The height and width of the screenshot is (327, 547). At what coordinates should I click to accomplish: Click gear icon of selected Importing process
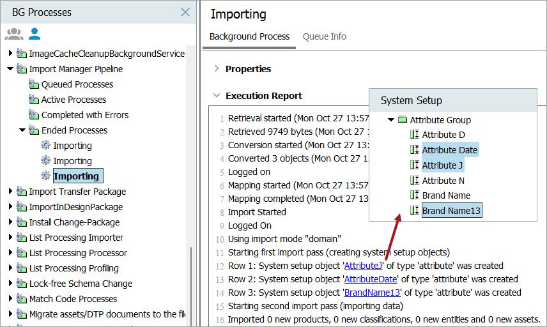45,176
